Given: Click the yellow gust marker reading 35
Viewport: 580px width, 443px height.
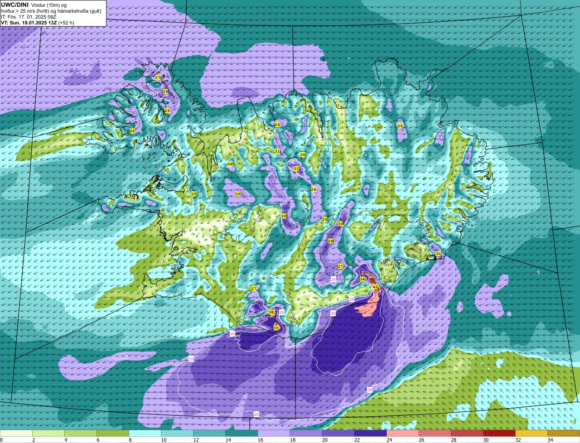Looking at the screenshot, I should click(276, 328).
